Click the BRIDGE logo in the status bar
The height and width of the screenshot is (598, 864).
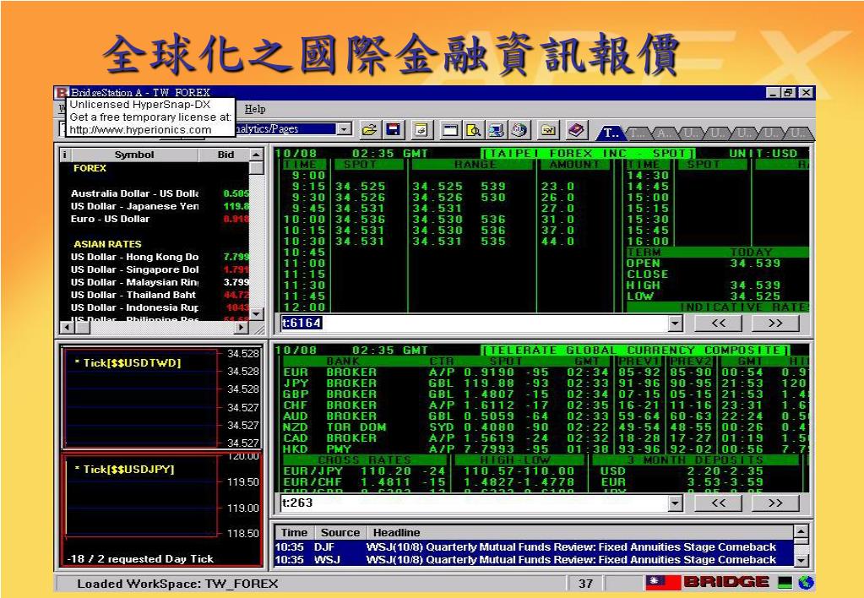click(726, 583)
